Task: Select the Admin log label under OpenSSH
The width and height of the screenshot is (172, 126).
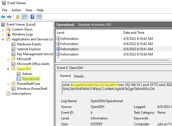Action: click(x=27, y=74)
